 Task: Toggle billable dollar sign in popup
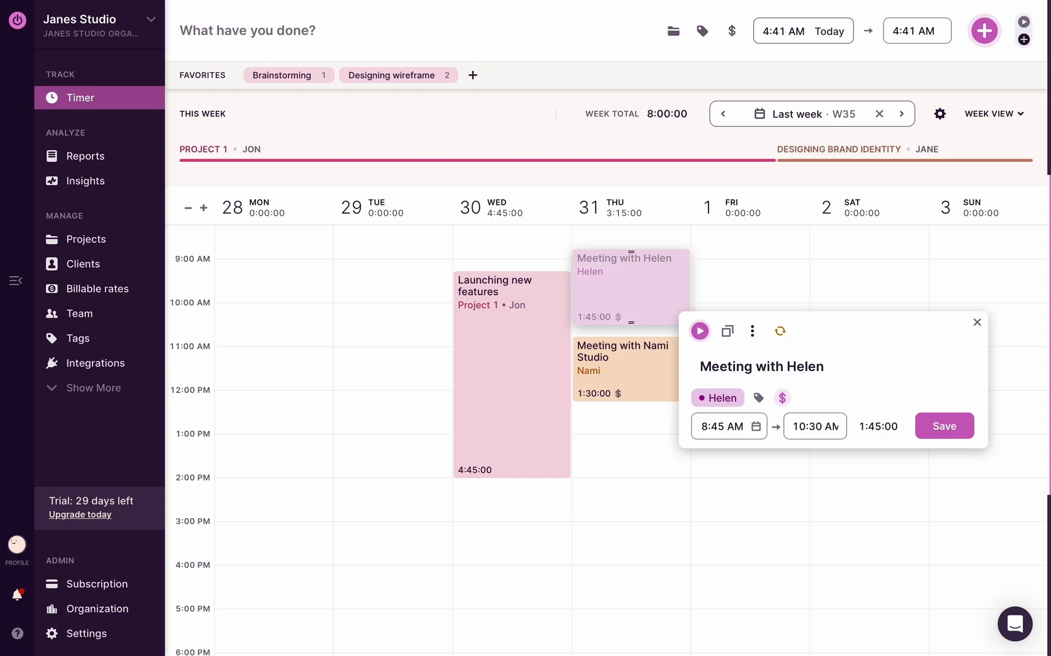(782, 398)
